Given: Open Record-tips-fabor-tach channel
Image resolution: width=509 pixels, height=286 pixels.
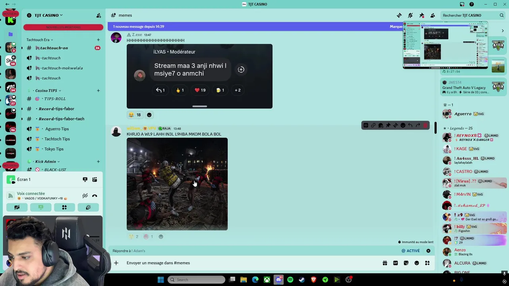Looking at the screenshot, I should pos(64,119).
